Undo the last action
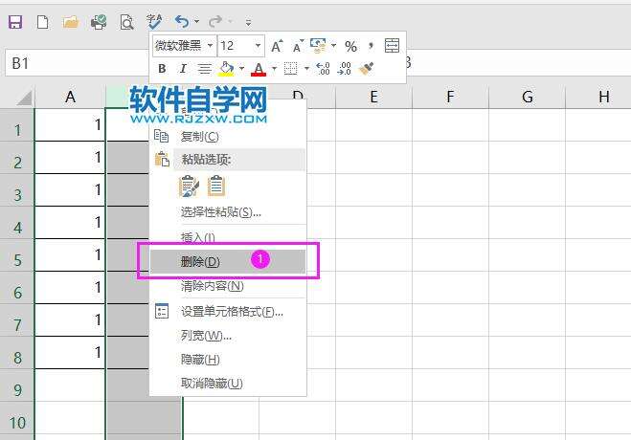 click(x=182, y=21)
